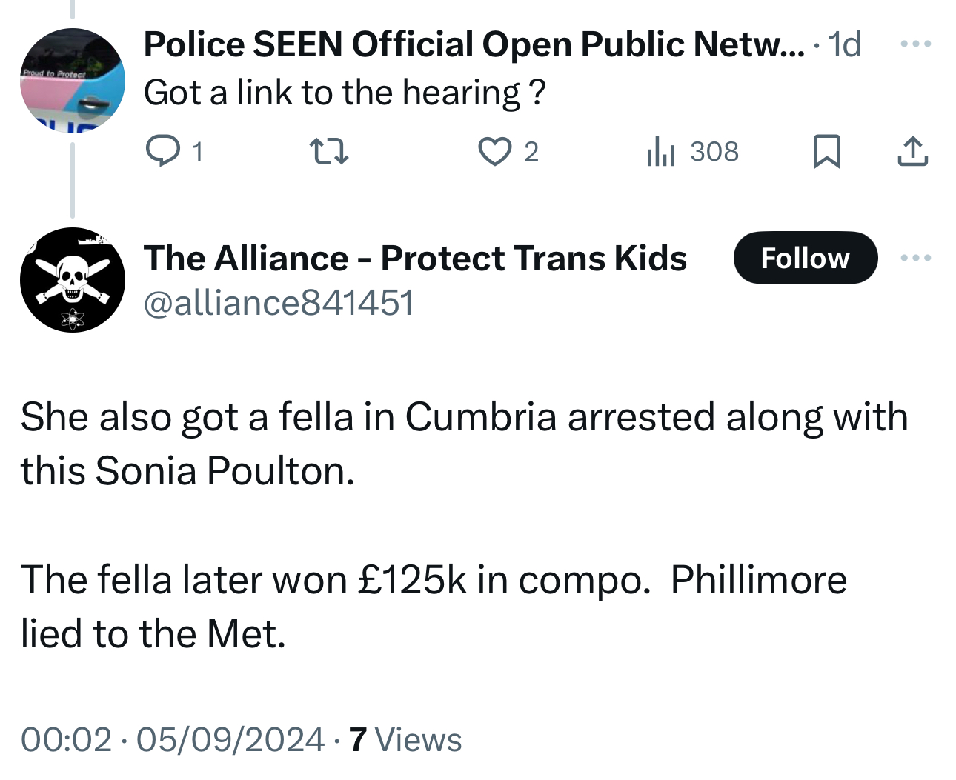Image resolution: width=956 pixels, height=780 pixels.
Task: Open the skull-and-crossbones profile avatar
Action: 73,280
